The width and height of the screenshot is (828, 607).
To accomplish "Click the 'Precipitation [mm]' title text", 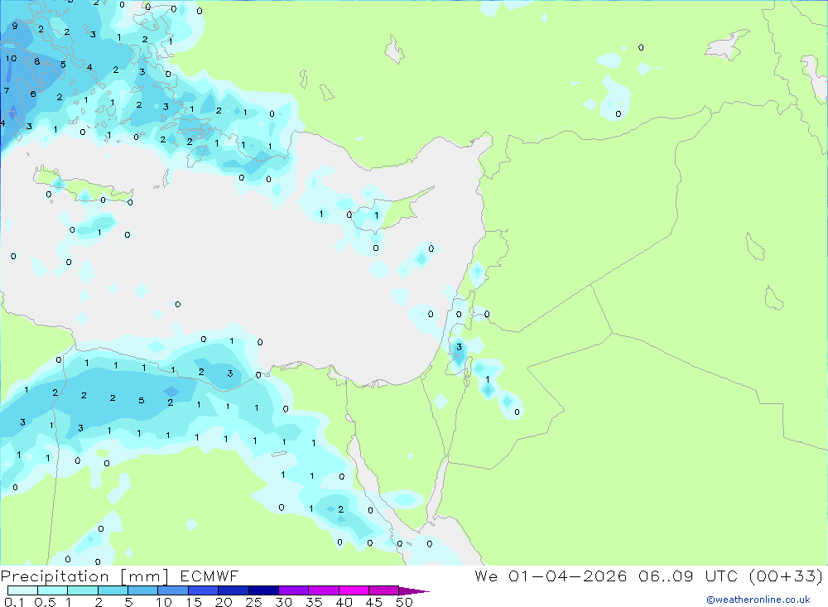I will (84, 576).
